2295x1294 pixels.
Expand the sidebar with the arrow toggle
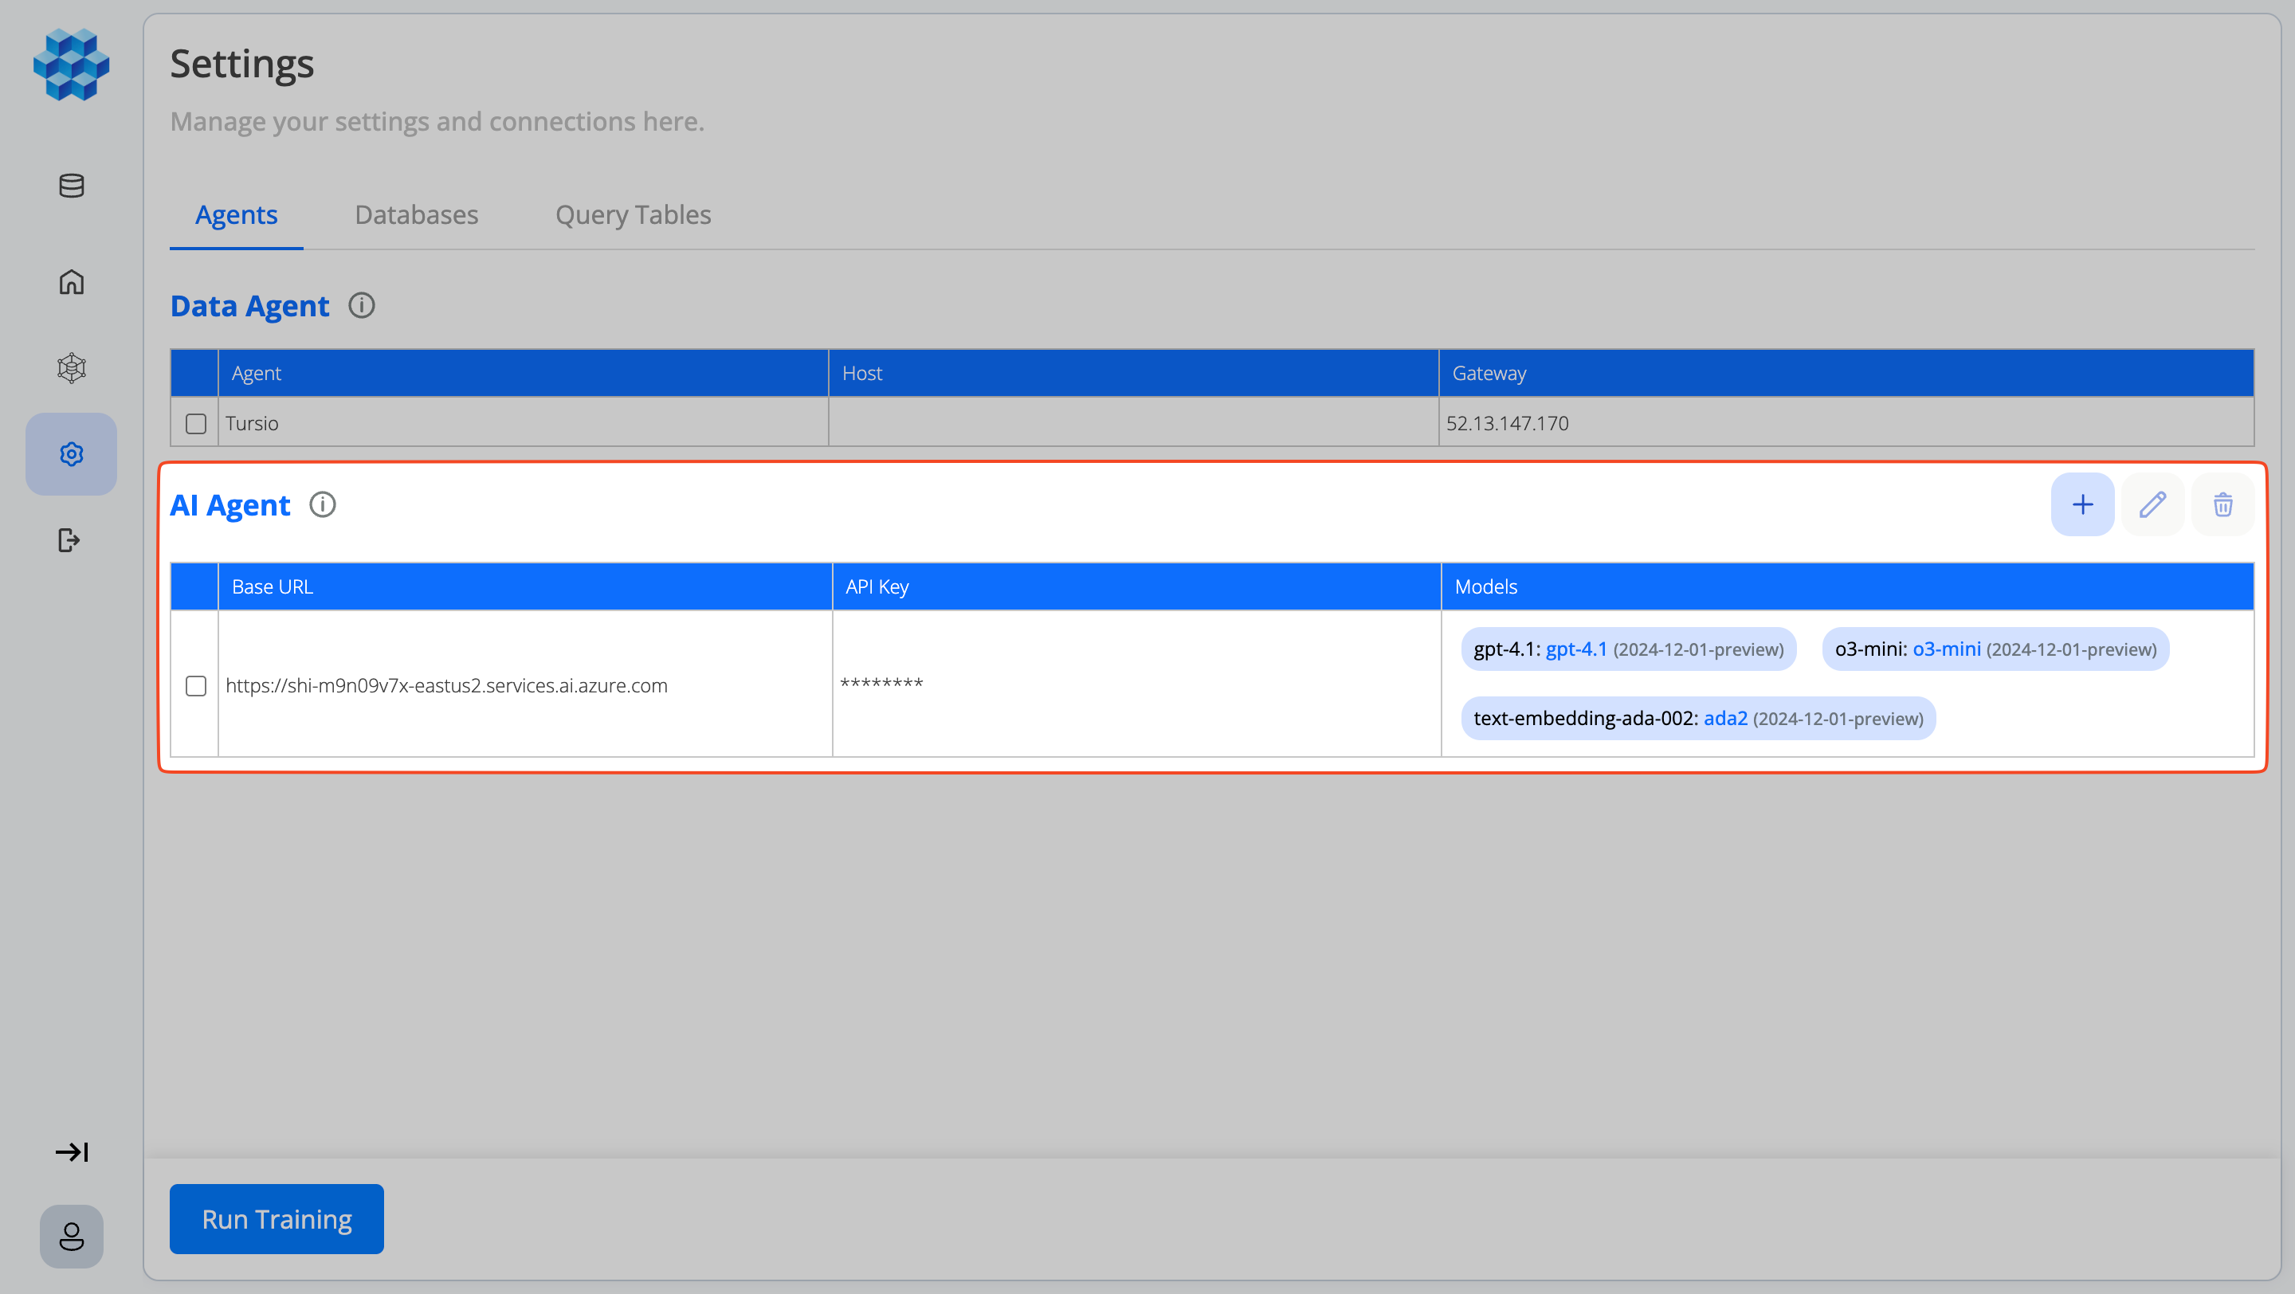click(x=73, y=1151)
